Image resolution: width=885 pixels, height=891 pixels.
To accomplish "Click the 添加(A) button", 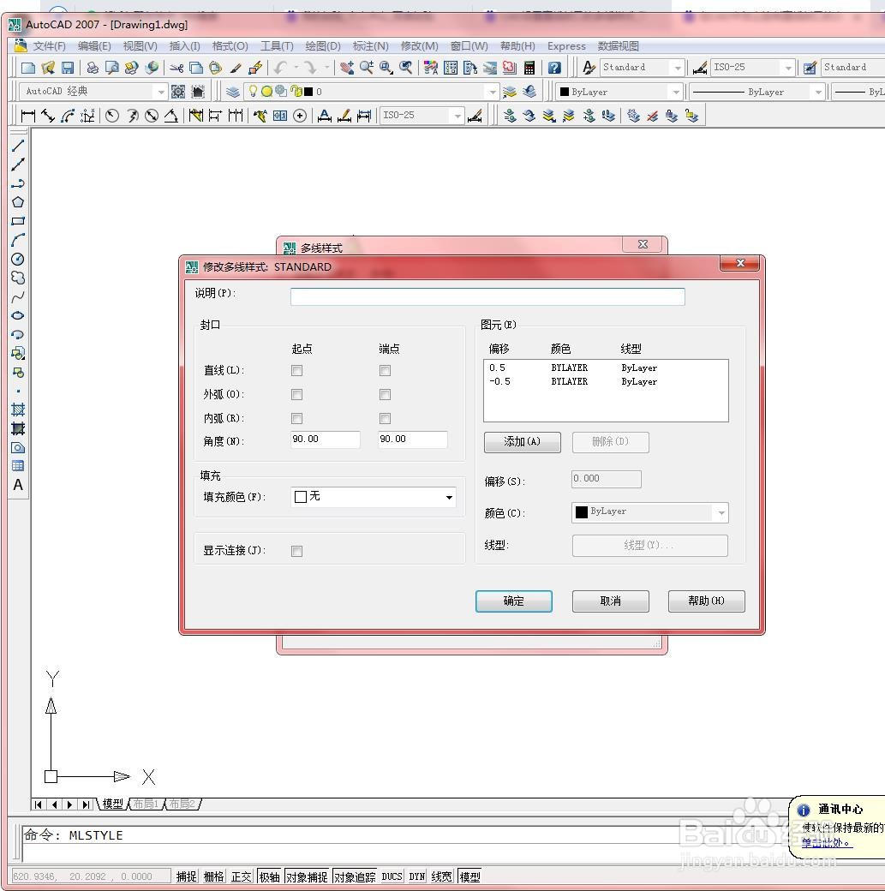I will click(523, 442).
